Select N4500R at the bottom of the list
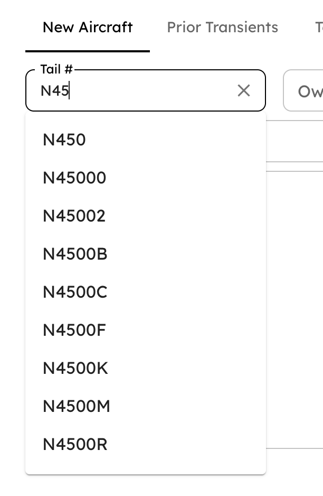 (x=74, y=444)
